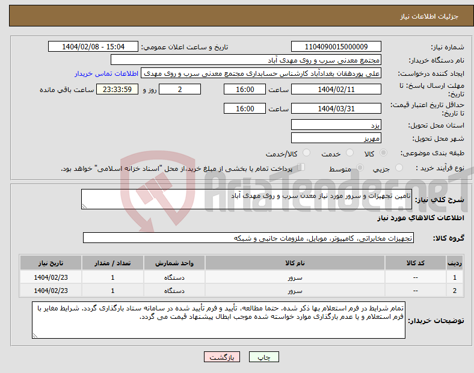Click the price validity time 16:00 field
The image size is (474, 373).
pos(245,108)
